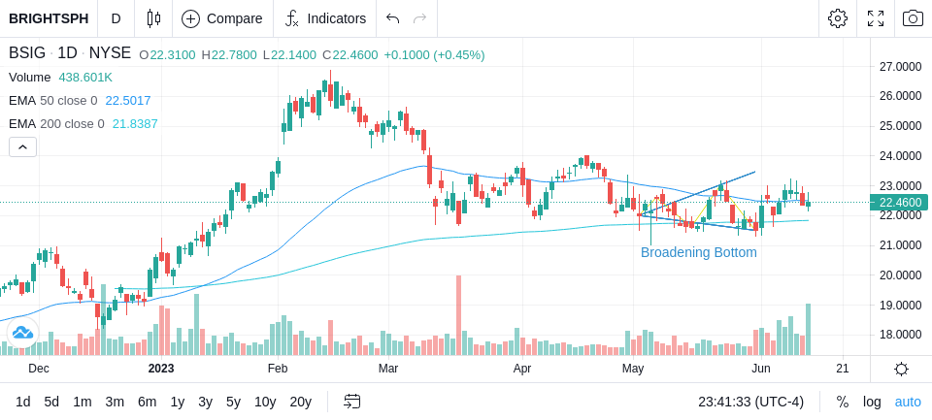Click the 22.5017 EMA 50 value
Screen dimensions: 932x420
128,101
